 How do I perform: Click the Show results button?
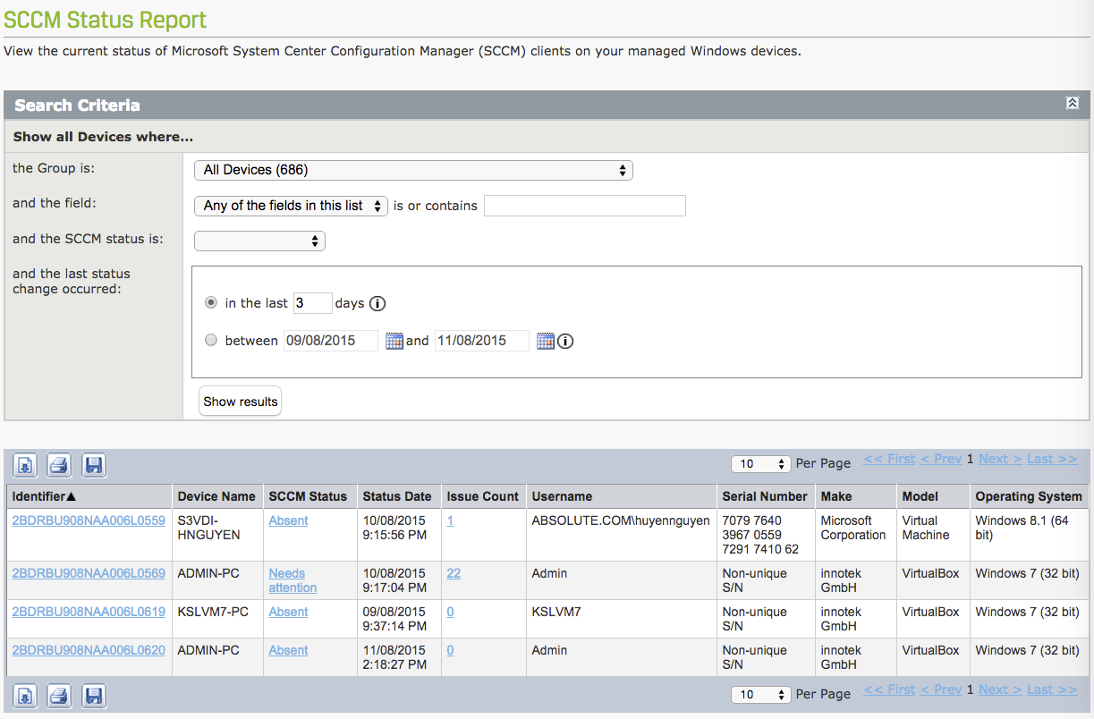coord(239,401)
